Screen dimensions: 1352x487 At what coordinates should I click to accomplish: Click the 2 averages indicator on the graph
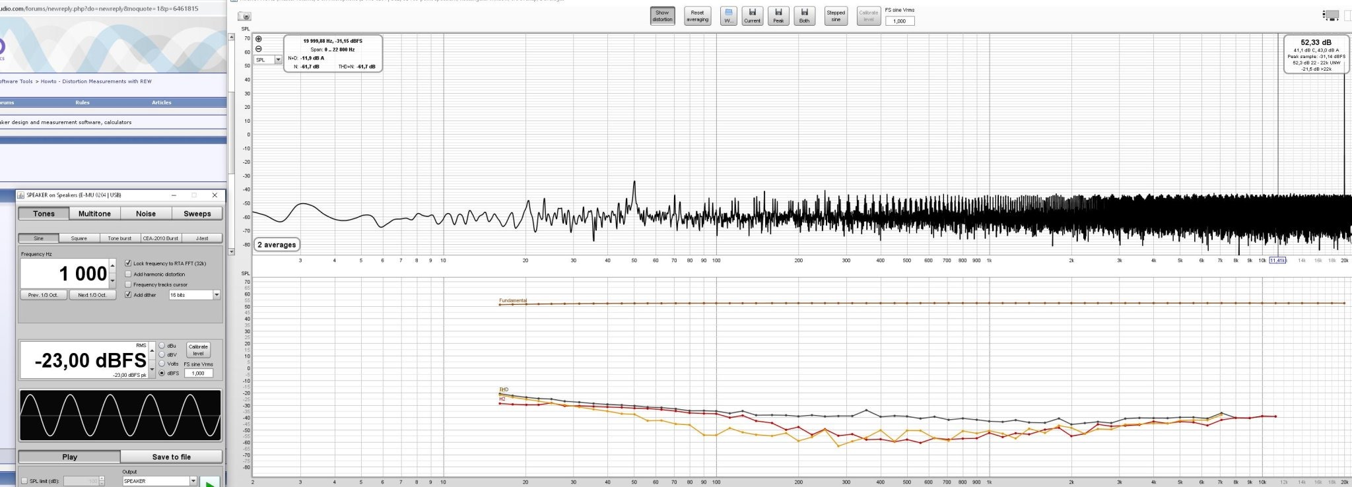(x=277, y=245)
